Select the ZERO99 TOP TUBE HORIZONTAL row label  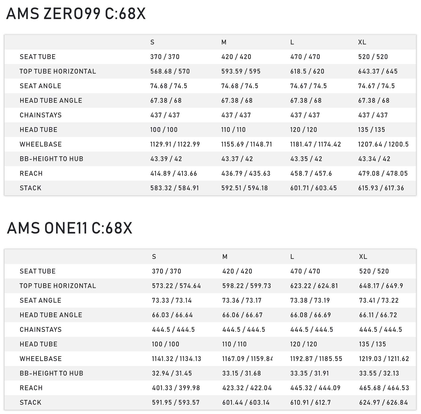pyautogui.click(x=58, y=71)
